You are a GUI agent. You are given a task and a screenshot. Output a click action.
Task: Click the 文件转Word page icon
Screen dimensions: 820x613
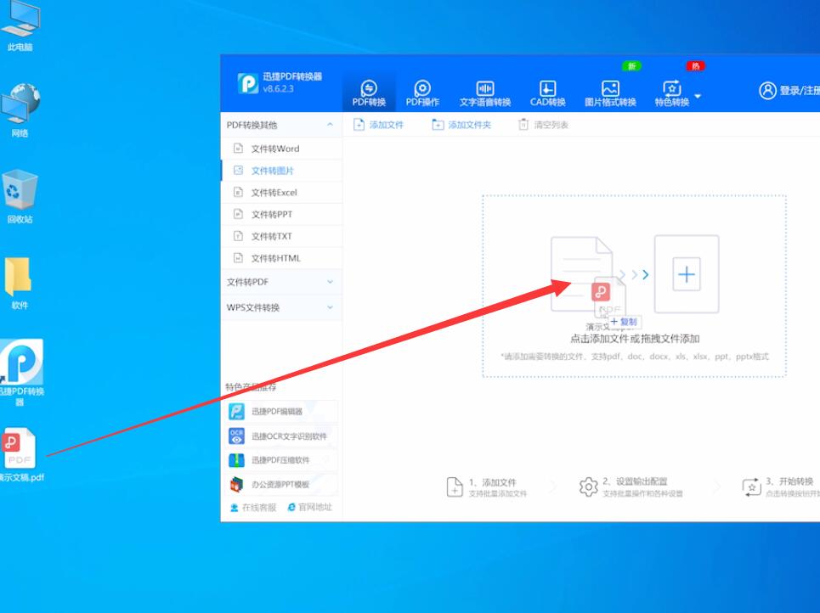238,149
